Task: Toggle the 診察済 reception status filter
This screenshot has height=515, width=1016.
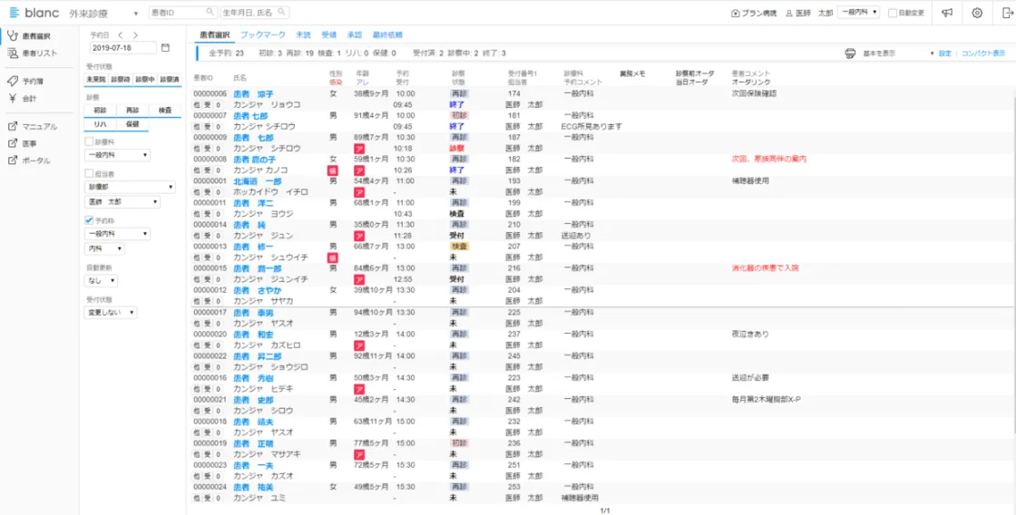Action: 170,79
